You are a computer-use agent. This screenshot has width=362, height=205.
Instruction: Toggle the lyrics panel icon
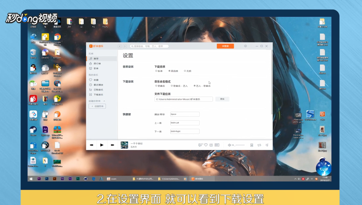pyautogui.click(x=252, y=145)
